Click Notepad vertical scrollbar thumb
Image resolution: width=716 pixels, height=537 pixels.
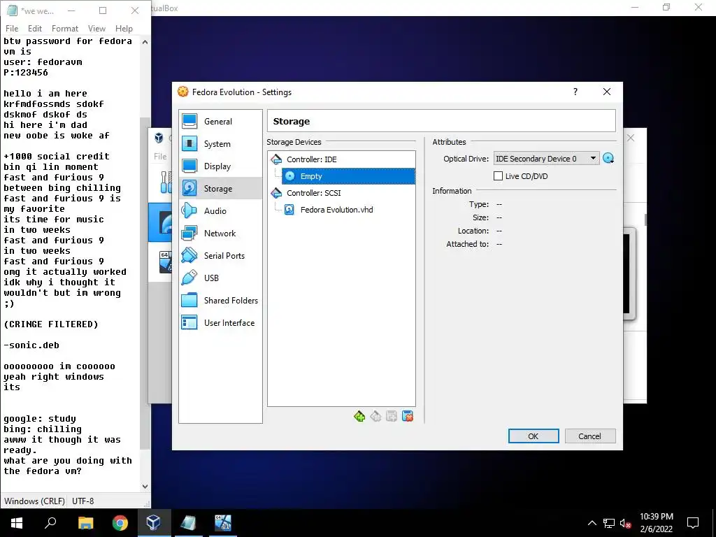[145, 283]
